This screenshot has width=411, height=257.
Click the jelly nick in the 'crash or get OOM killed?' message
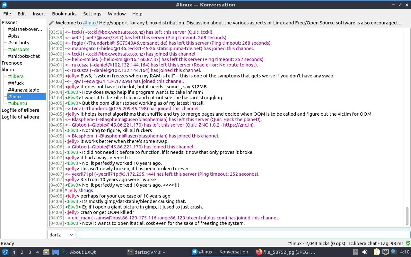pyautogui.click(x=72, y=212)
